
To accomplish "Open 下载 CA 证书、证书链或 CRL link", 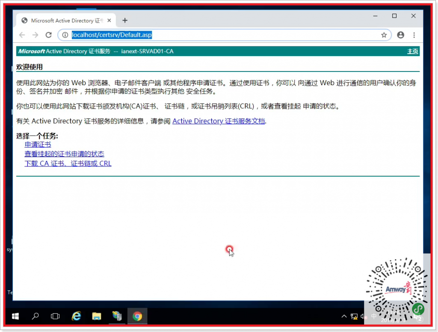I will click(x=68, y=163).
